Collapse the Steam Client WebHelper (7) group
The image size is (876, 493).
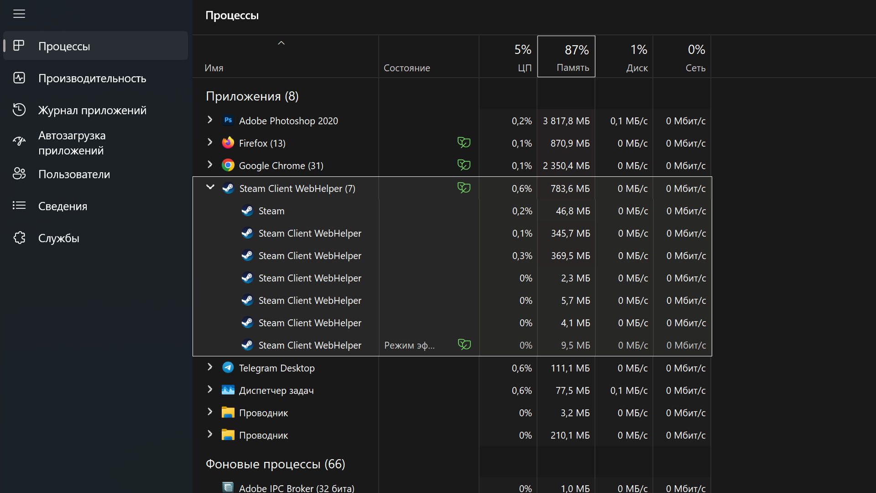pos(210,187)
